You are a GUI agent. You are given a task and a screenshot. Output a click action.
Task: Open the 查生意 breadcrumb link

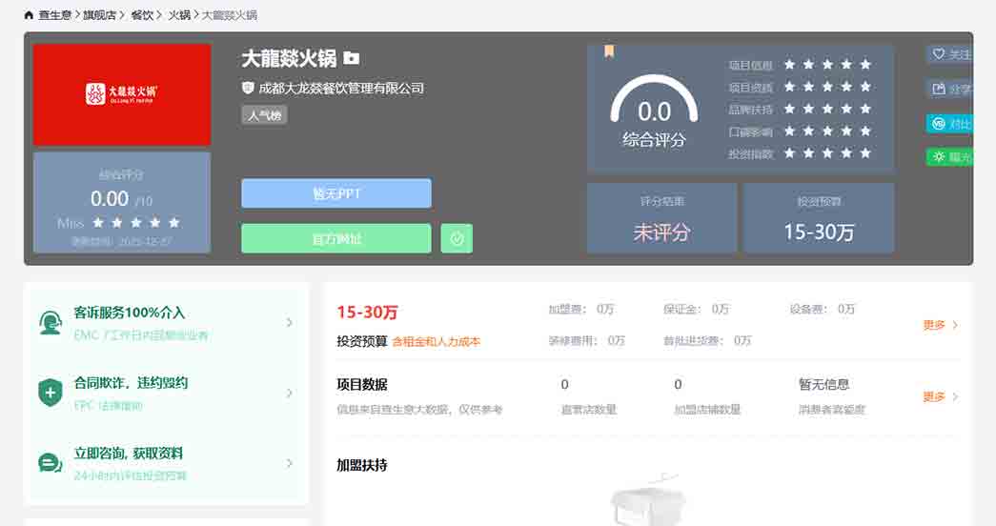click(54, 15)
